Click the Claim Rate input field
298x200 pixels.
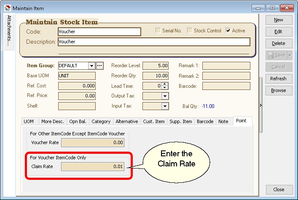coord(93,167)
